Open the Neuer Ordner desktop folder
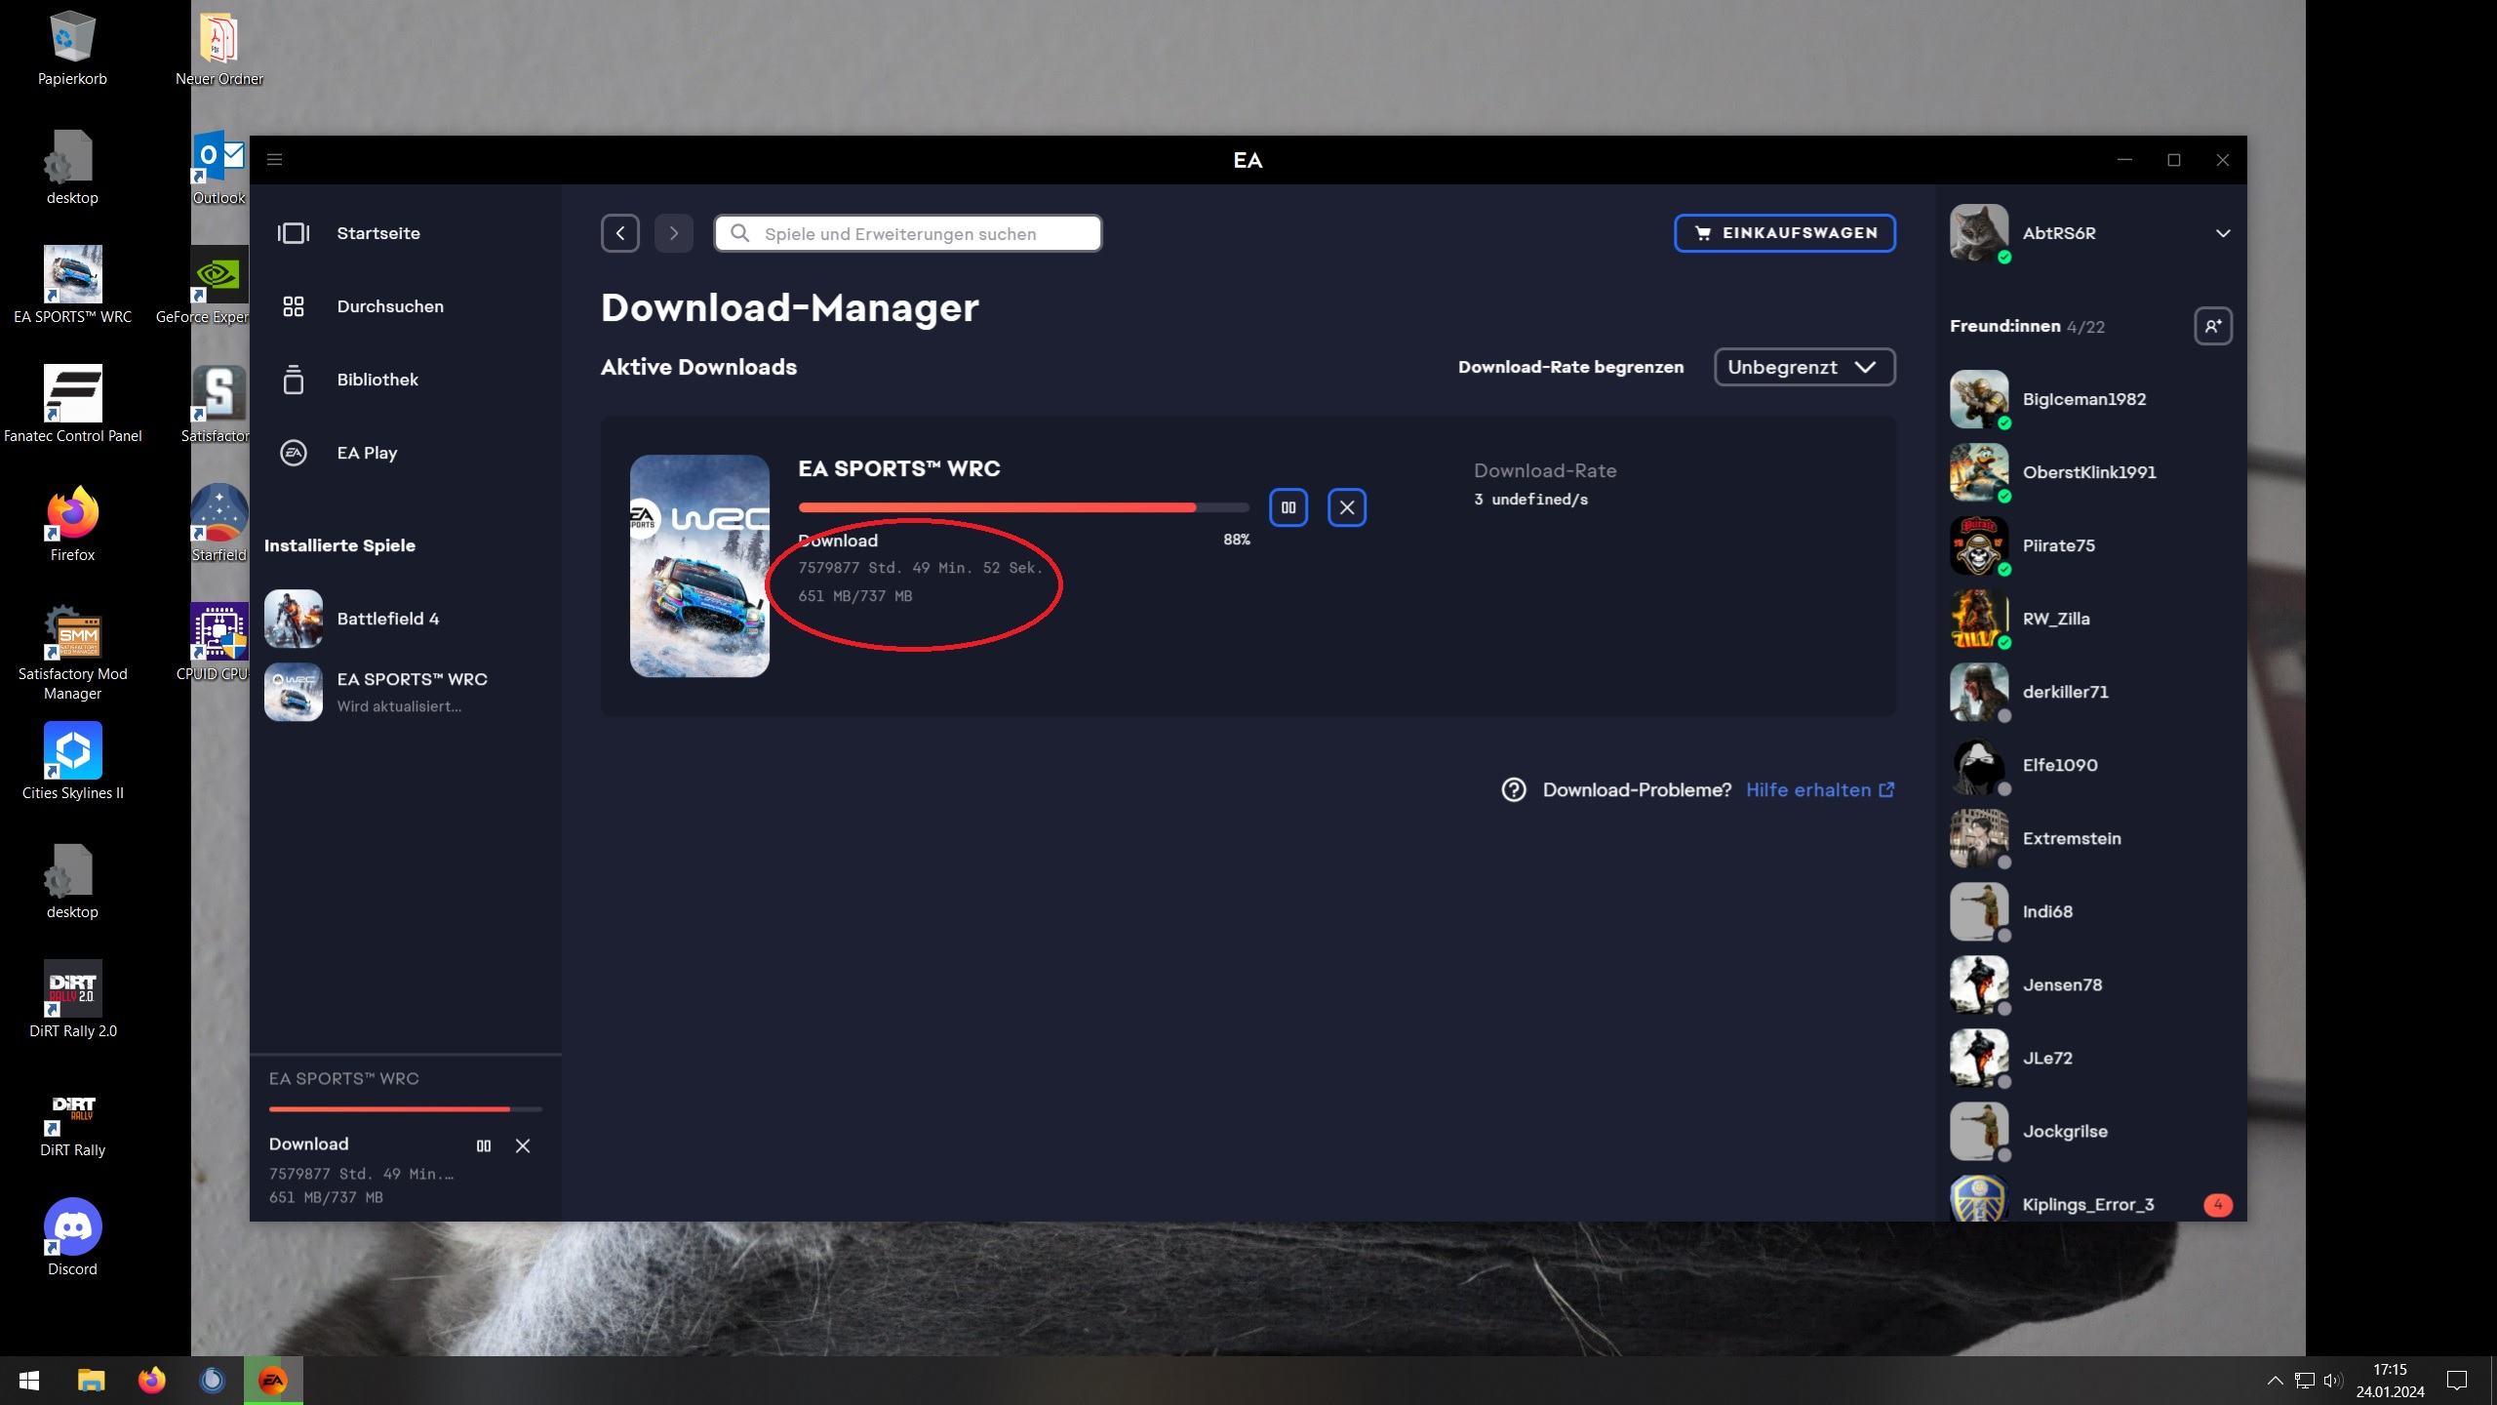 [218, 49]
